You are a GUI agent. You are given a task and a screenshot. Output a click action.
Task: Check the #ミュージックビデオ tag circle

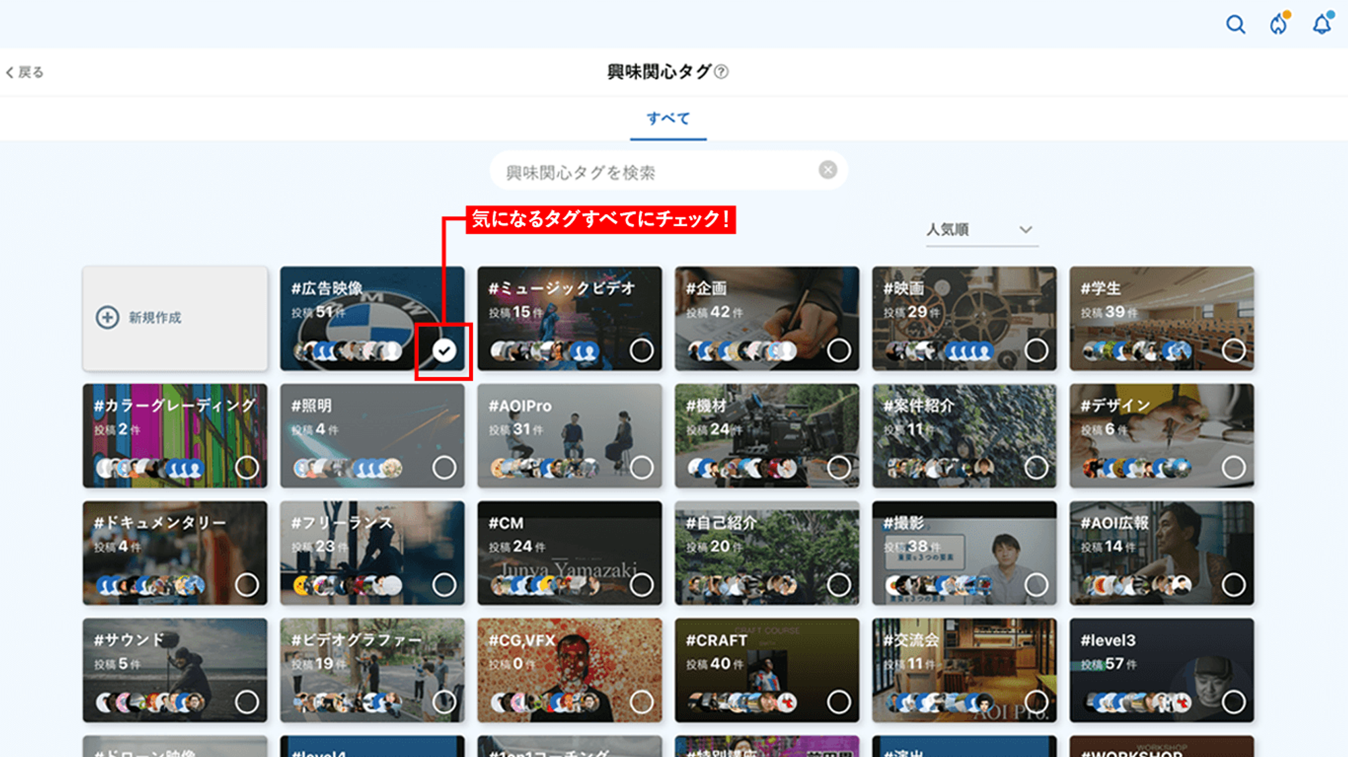click(642, 350)
